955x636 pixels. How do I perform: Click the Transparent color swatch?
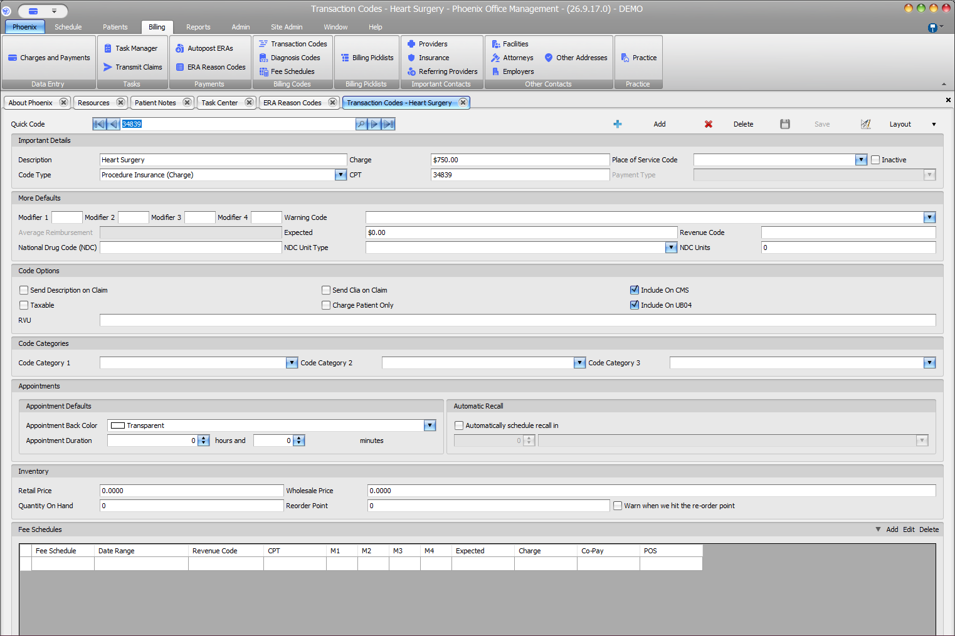point(118,425)
